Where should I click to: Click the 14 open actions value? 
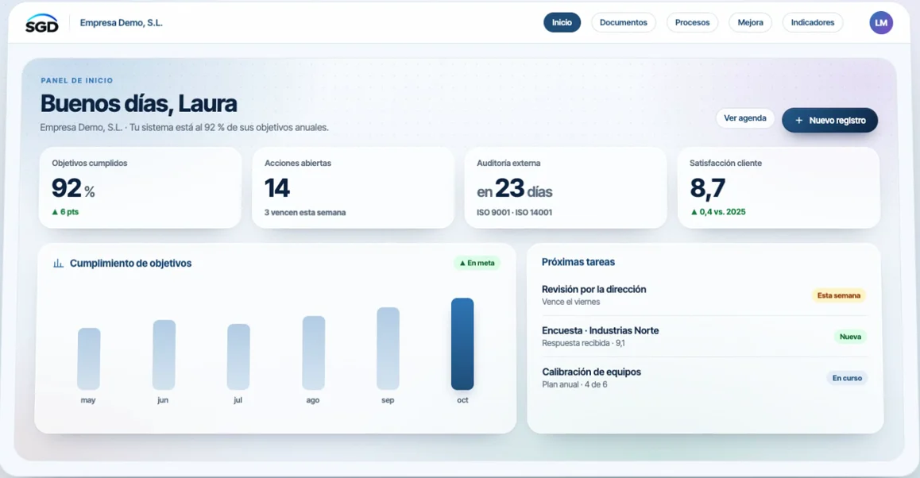click(x=277, y=188)
